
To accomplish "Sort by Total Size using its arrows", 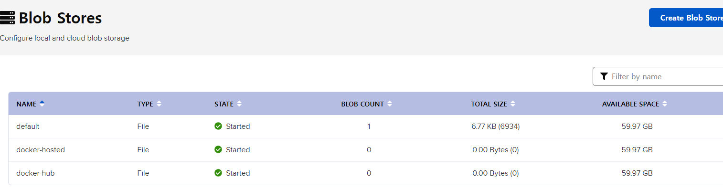I will pos(513,104).
